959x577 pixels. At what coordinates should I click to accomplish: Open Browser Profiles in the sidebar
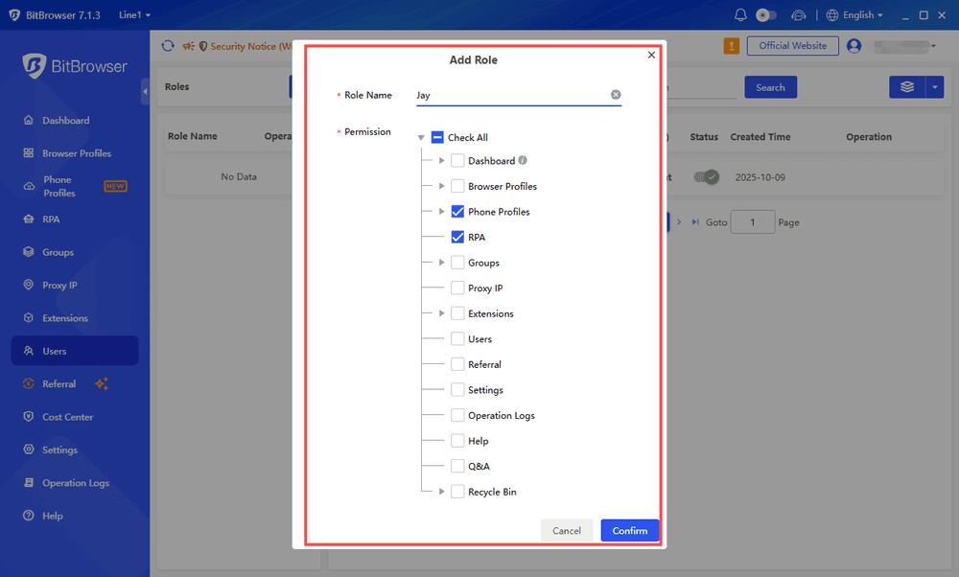point(77,153)
